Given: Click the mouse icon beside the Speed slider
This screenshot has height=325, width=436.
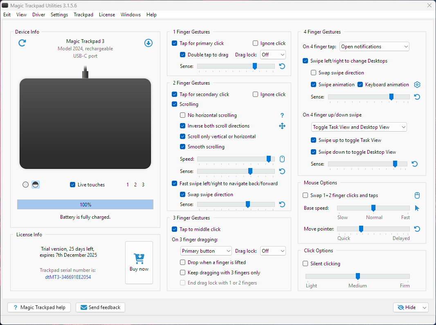Looking at the screenshot, I should tap(282, 159).
